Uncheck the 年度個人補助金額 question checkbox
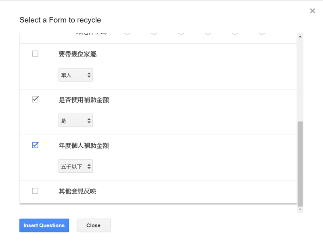 (35, 145)
